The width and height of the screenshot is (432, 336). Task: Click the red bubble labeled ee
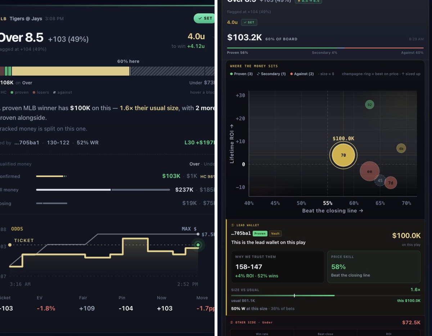370,171
